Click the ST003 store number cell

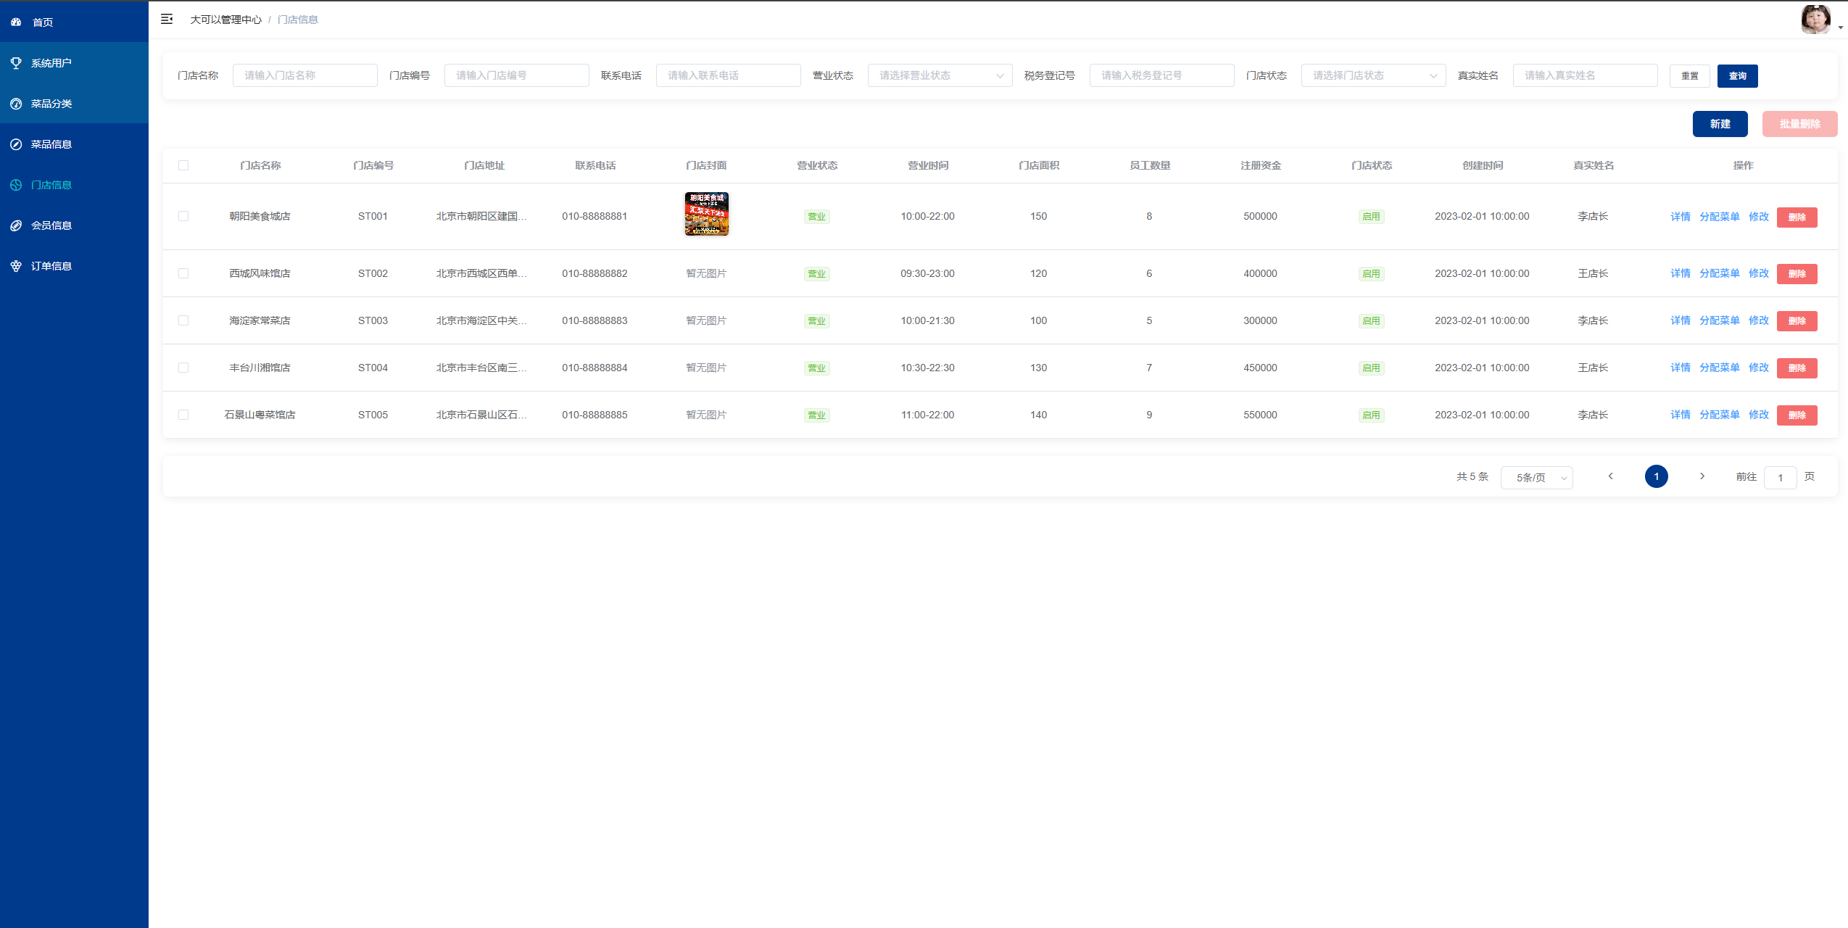pyautogui.click(x=373, y=320)
